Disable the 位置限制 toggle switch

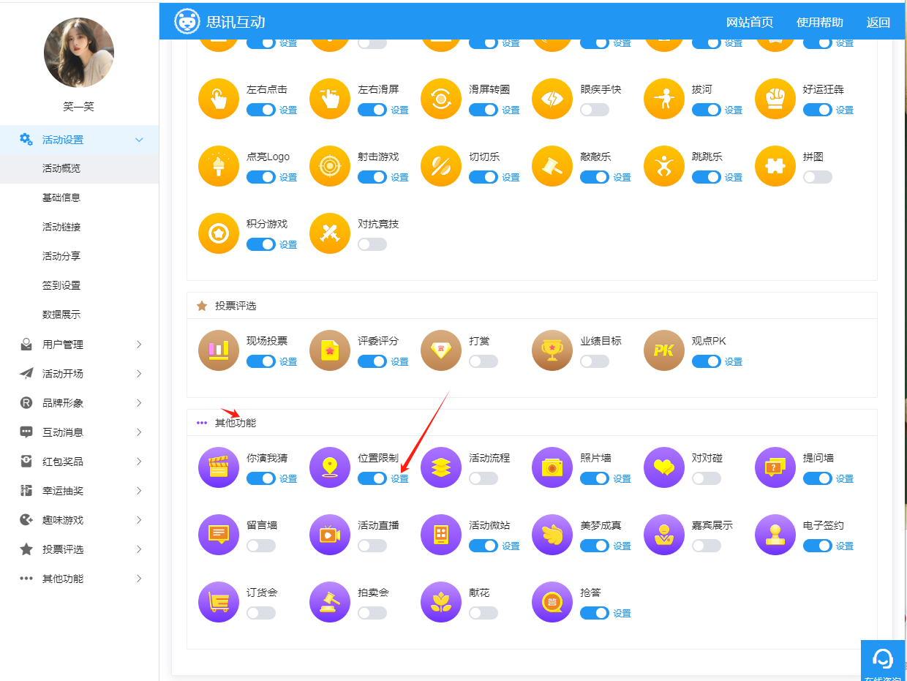372,478
